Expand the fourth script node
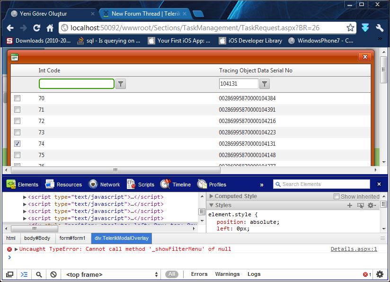Screen dimensions: 390x282 point(25,219)
